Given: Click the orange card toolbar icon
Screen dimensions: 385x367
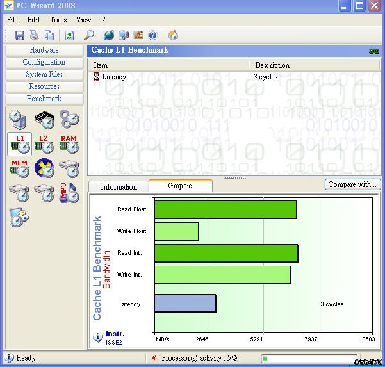Looking at the screenshot, I should pos(138,35).
